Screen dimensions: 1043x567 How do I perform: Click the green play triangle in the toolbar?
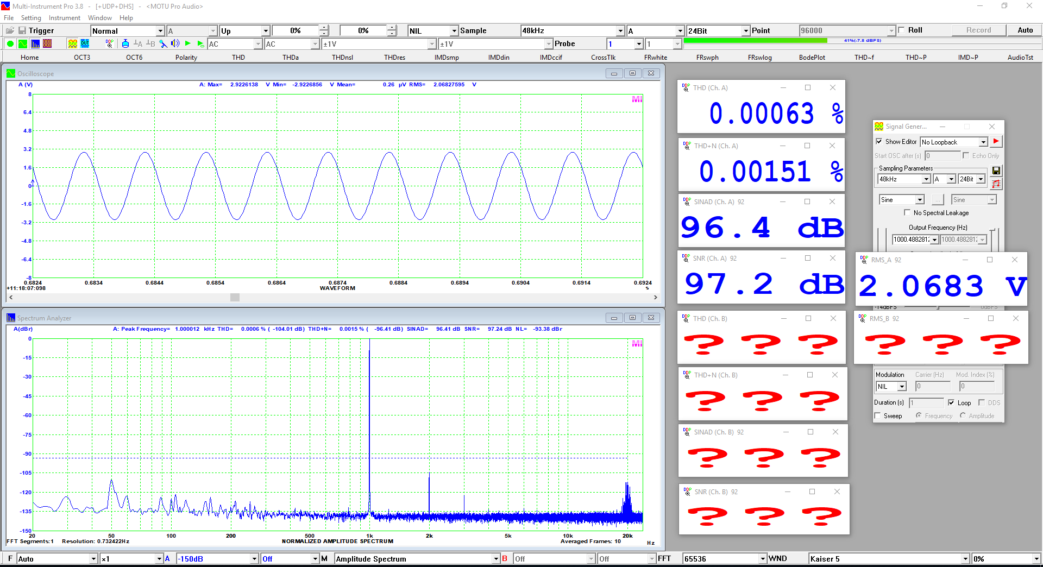point(188,43)
